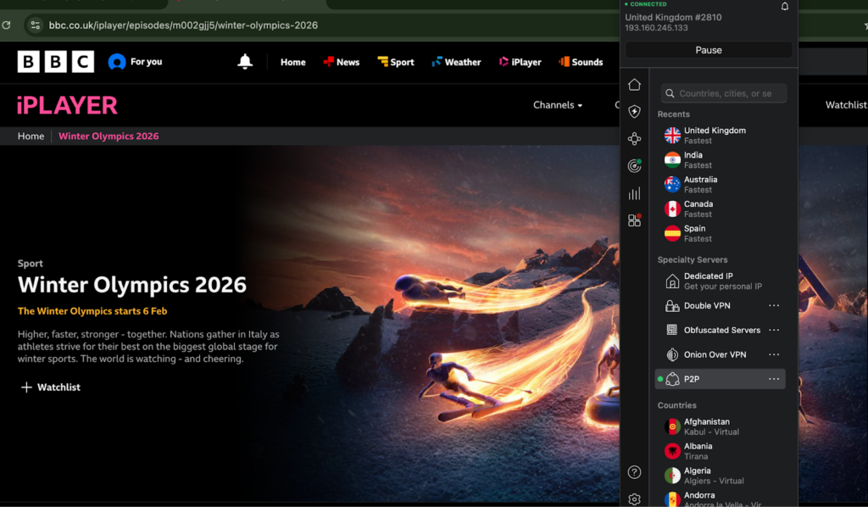Click the browser address bar URL
This screenshot has width=868, height=507.
coord(183,25)
